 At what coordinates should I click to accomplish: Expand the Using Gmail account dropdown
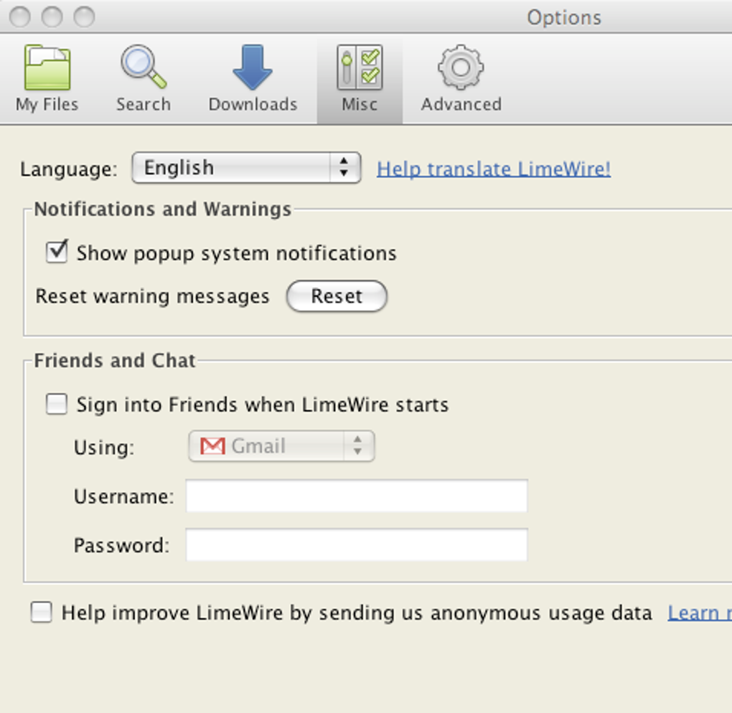281,446
